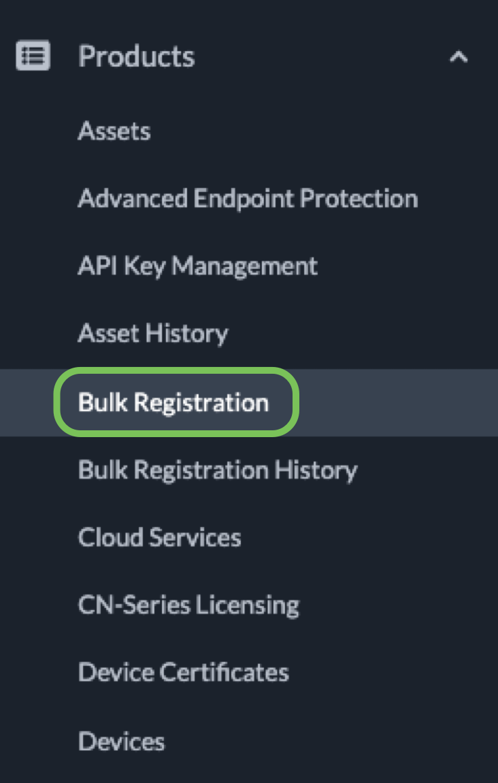Click the Products list icon
The image size is (498, 783).
33,56
